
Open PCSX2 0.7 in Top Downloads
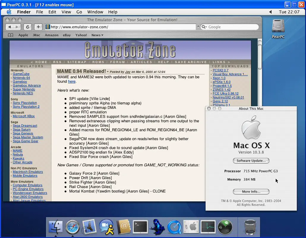(220, 70)
